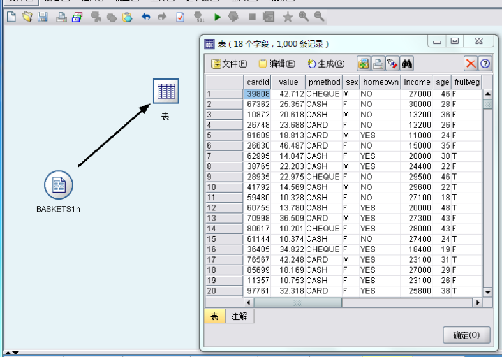Click the grey window icon beside the stop button
The width and height of the screenshot is (502, 357).
pyautogui.click(x=269, y=17)
